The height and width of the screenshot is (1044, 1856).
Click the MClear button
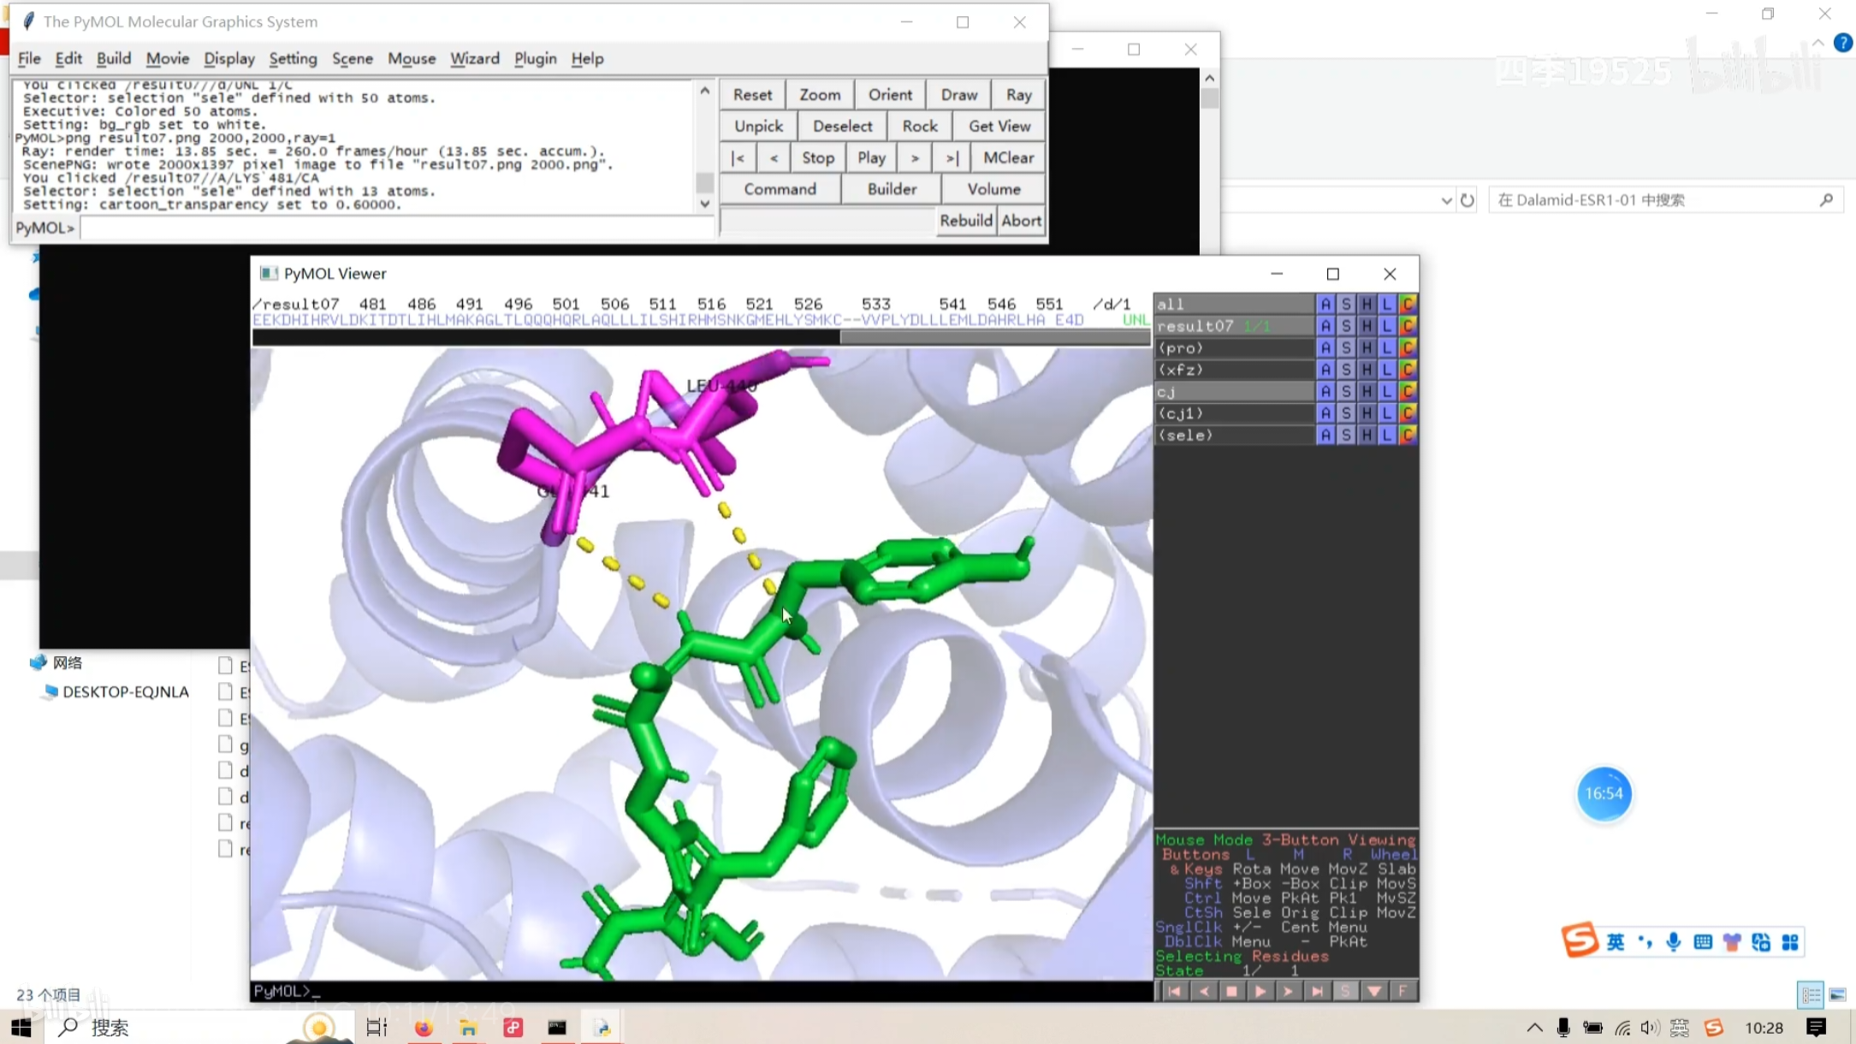[x=1008, y=157]
